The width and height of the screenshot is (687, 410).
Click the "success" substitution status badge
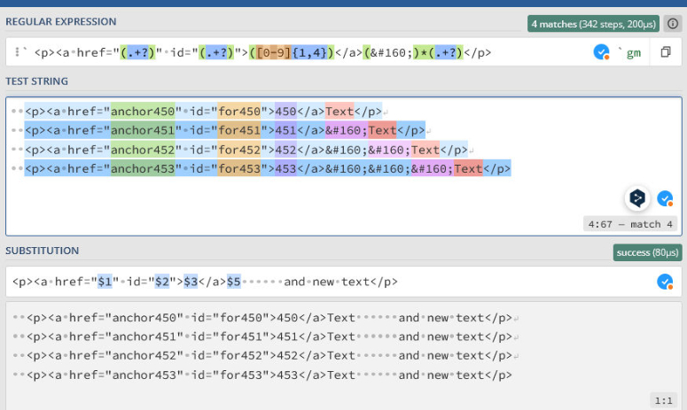click(x=647, y=252)
